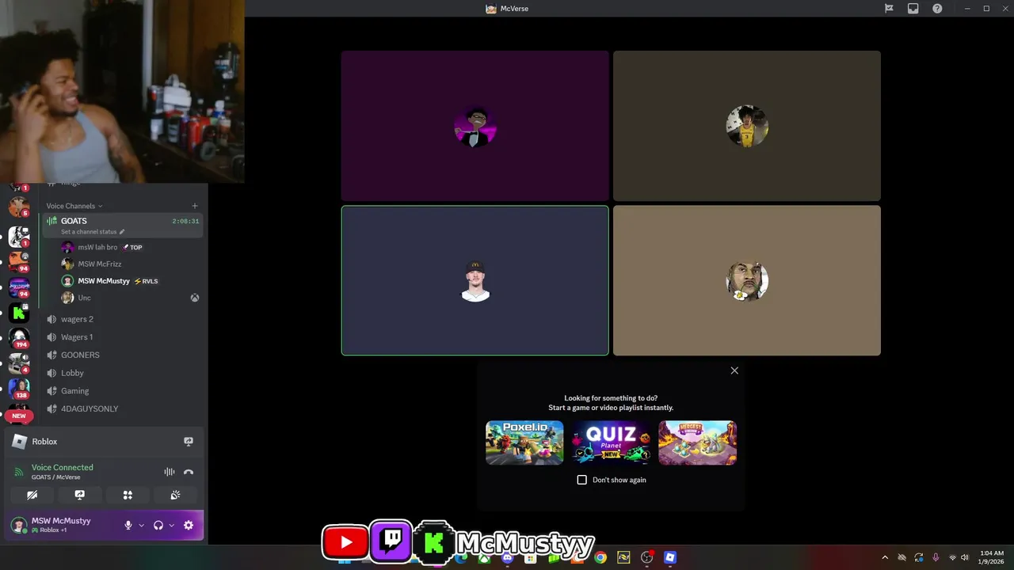
Task: Open microphone input options arrow
Action: tap(142, 525)
